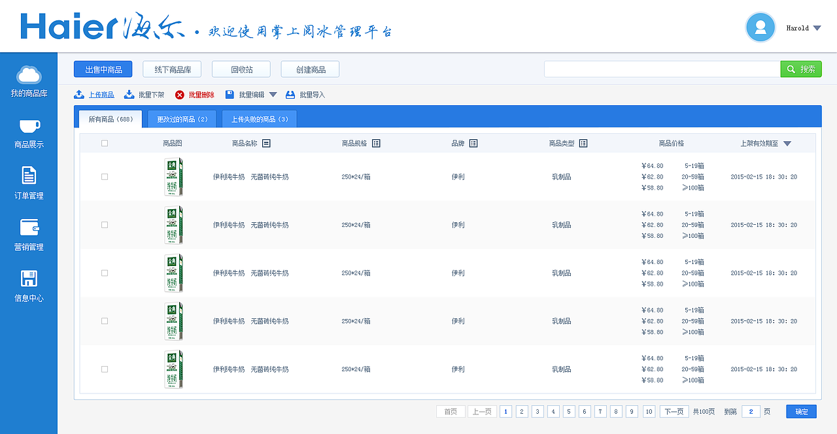Go to page 7 in pagination
This screenshot has width=837, height=434.
coord(600,412)
